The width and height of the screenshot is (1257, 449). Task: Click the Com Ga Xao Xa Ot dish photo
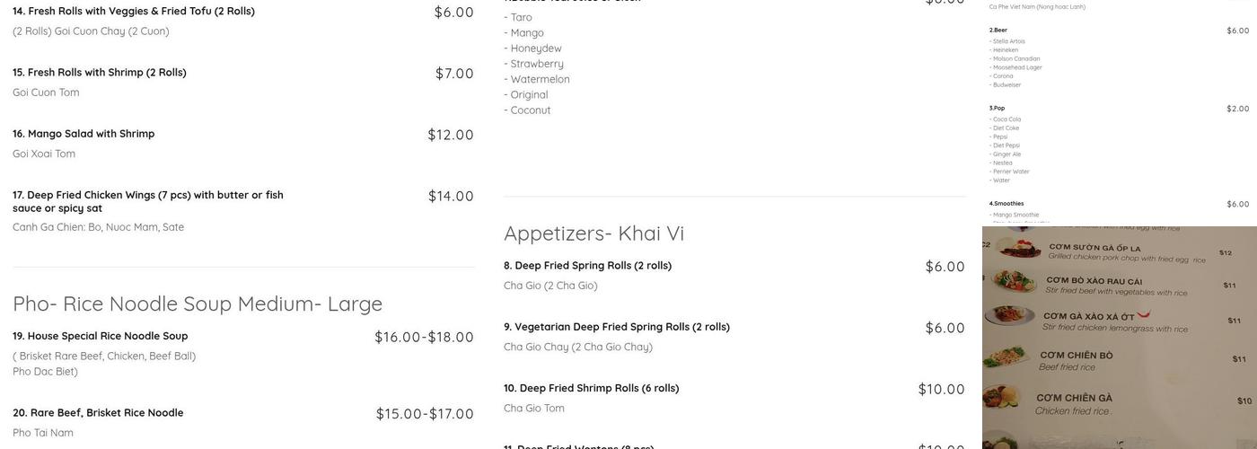(1009, 317)
